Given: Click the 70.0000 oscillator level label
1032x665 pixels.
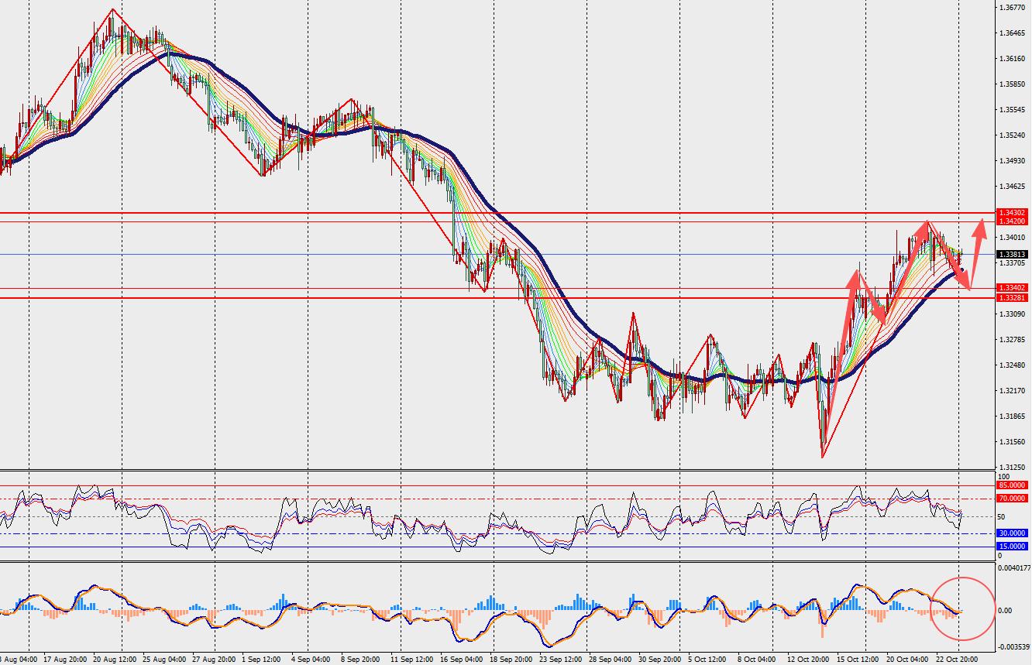Looking at the screenshot, I should click(1013, 499).
